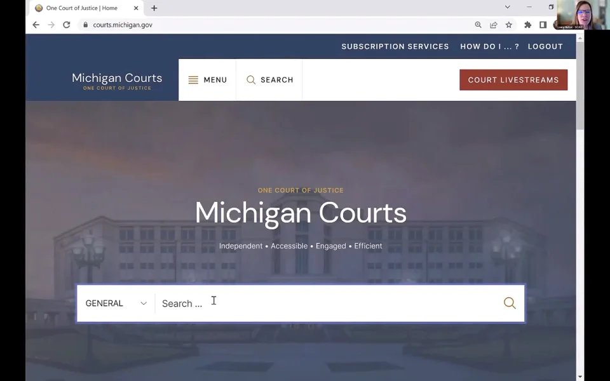This screenshot has width=610, height=381.
Task: Submit search with the gold magnifier
Action: coord(510,304)
